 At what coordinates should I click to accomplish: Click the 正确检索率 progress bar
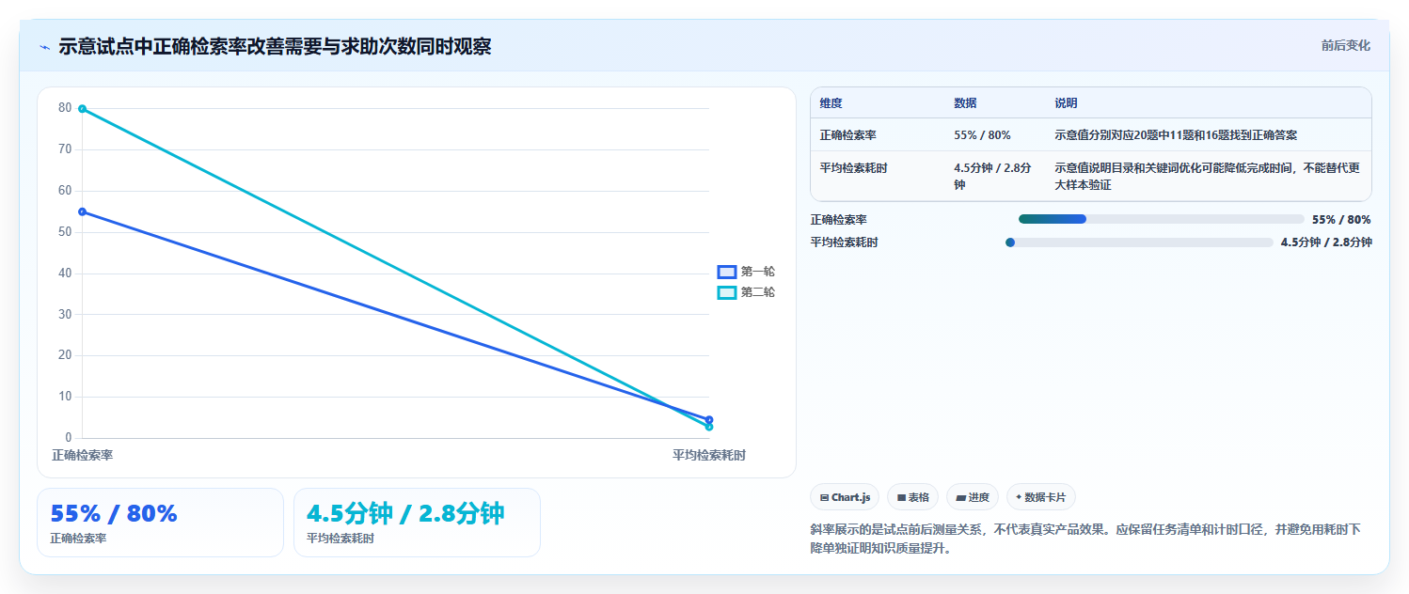(x=1162, y=219)
